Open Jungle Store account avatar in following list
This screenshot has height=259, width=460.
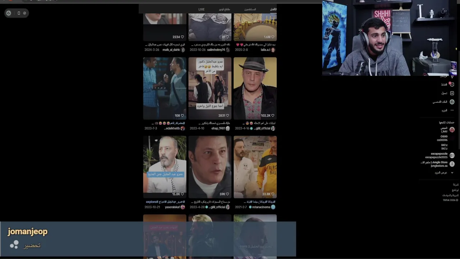coord(452,164)
